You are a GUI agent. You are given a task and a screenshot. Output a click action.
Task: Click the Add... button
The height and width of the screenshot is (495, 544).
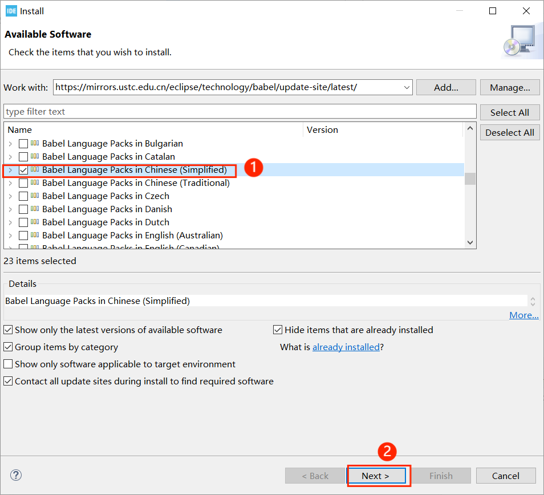[x=446, y=87]
